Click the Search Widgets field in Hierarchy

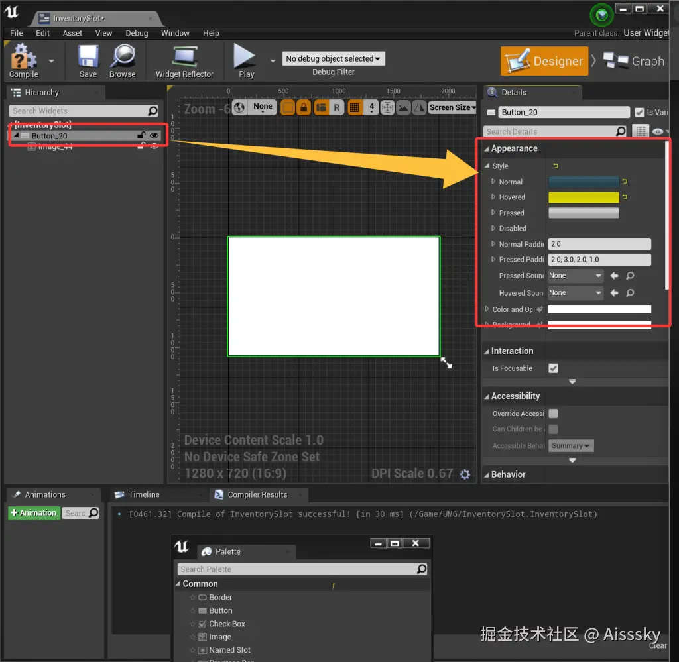click(x=84, y=111)
